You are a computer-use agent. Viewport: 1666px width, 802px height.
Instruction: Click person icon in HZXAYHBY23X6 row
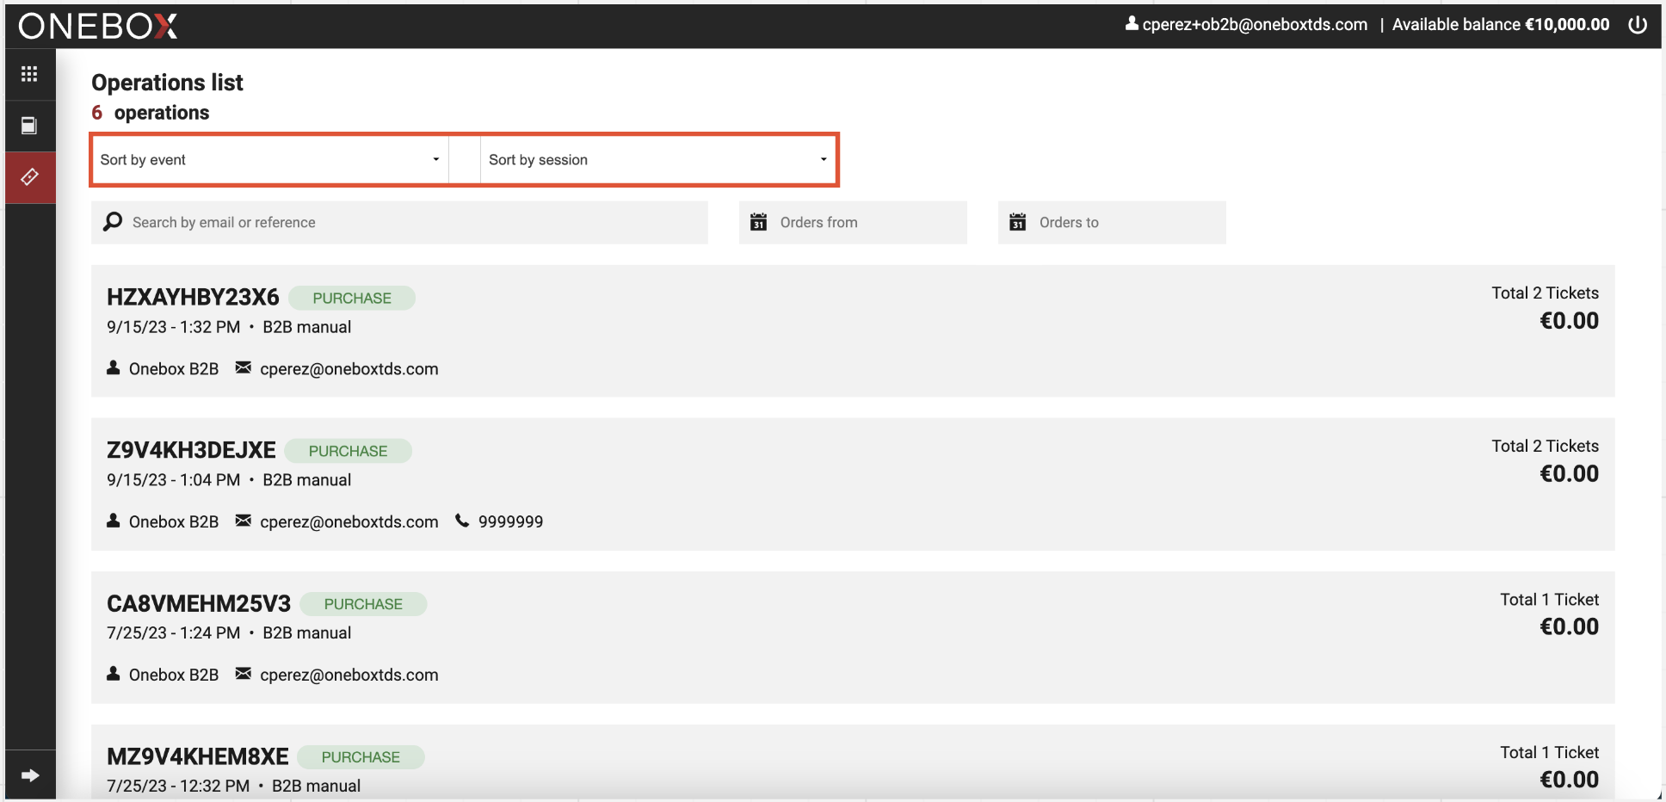point(114,367)
